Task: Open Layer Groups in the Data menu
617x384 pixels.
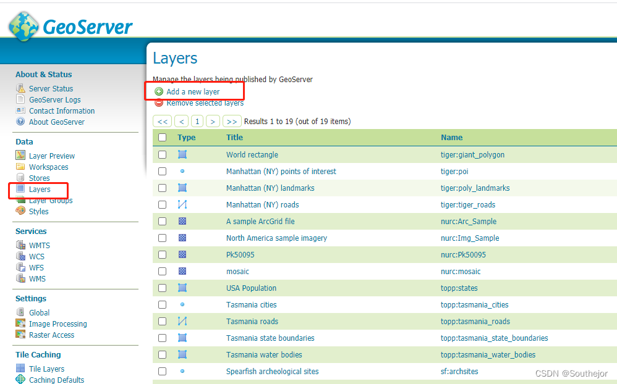Action: (x=51, y=200)
